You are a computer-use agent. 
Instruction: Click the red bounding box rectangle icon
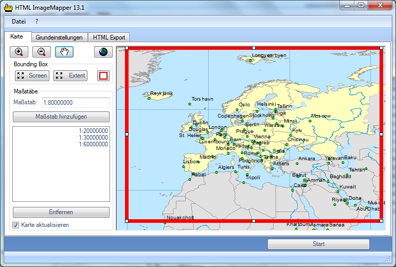pos(103,75)
